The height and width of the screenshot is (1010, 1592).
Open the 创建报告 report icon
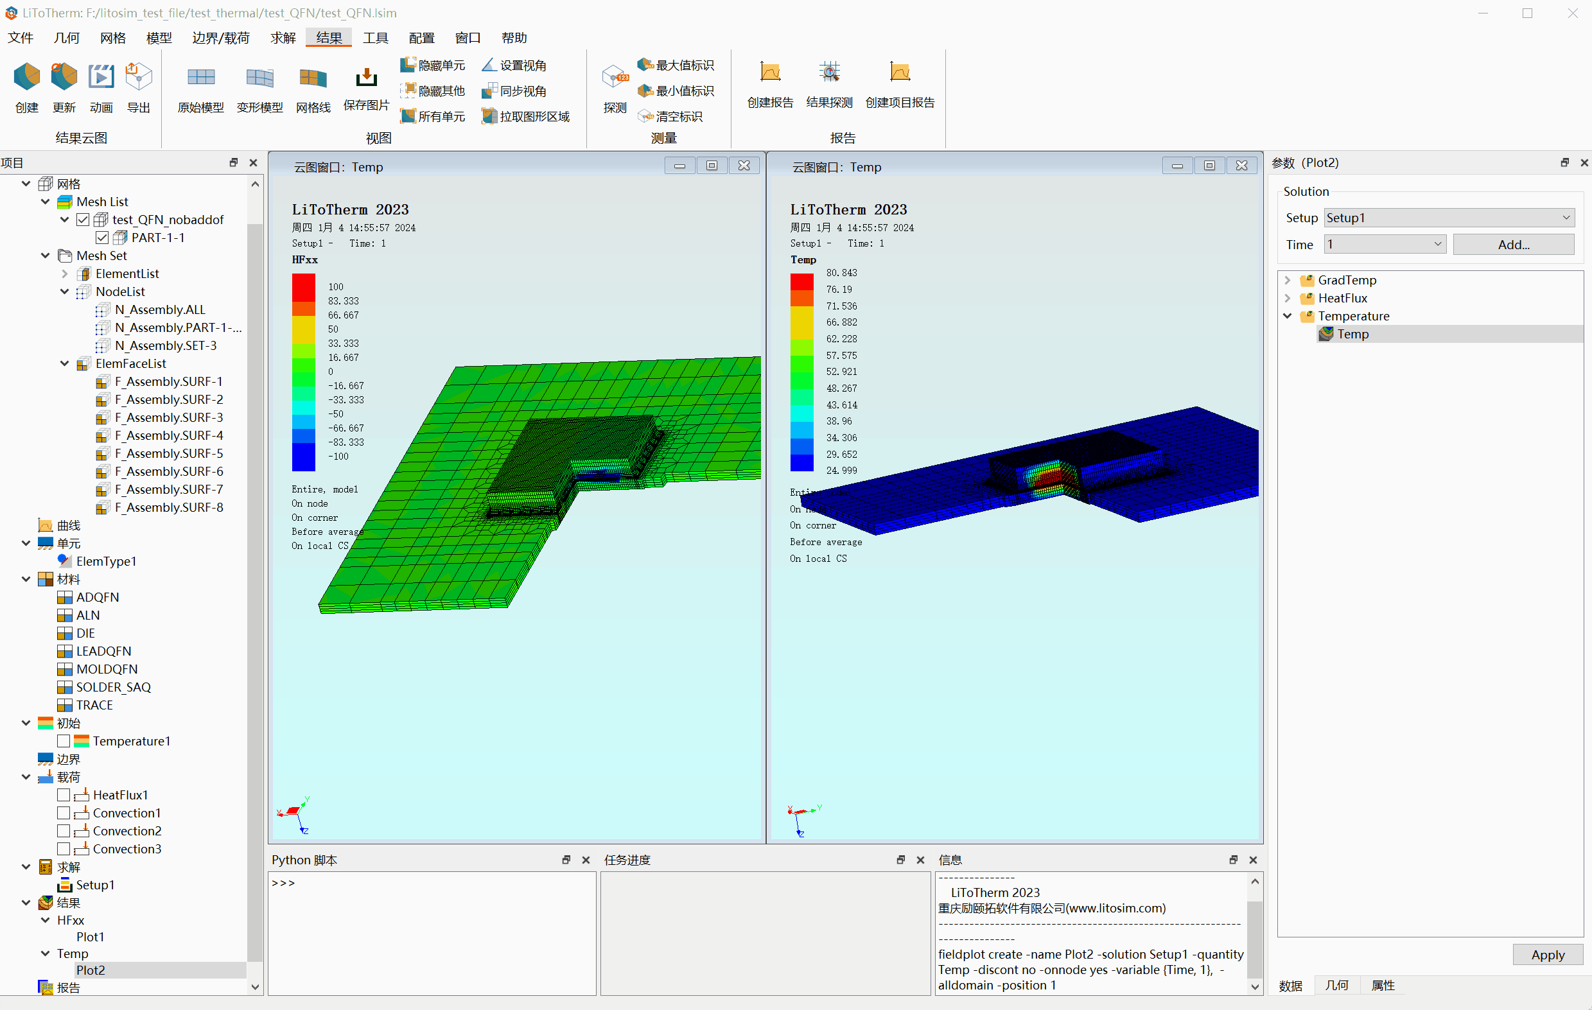click(770, 71)
